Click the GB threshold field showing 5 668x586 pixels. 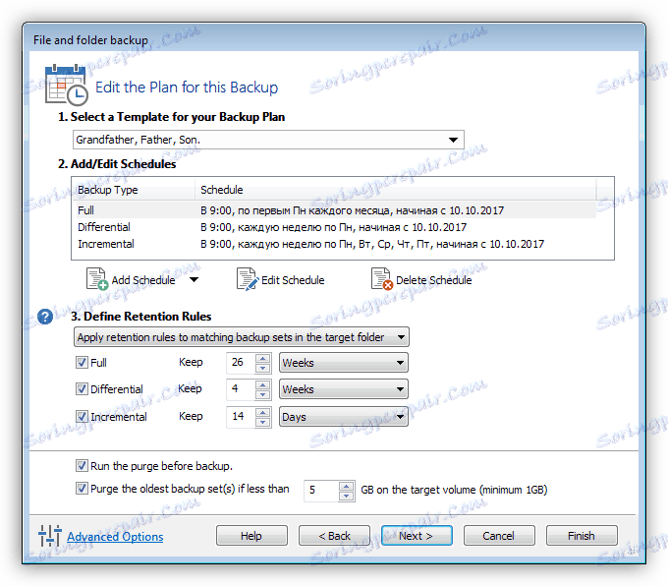(x=321, y=491)
